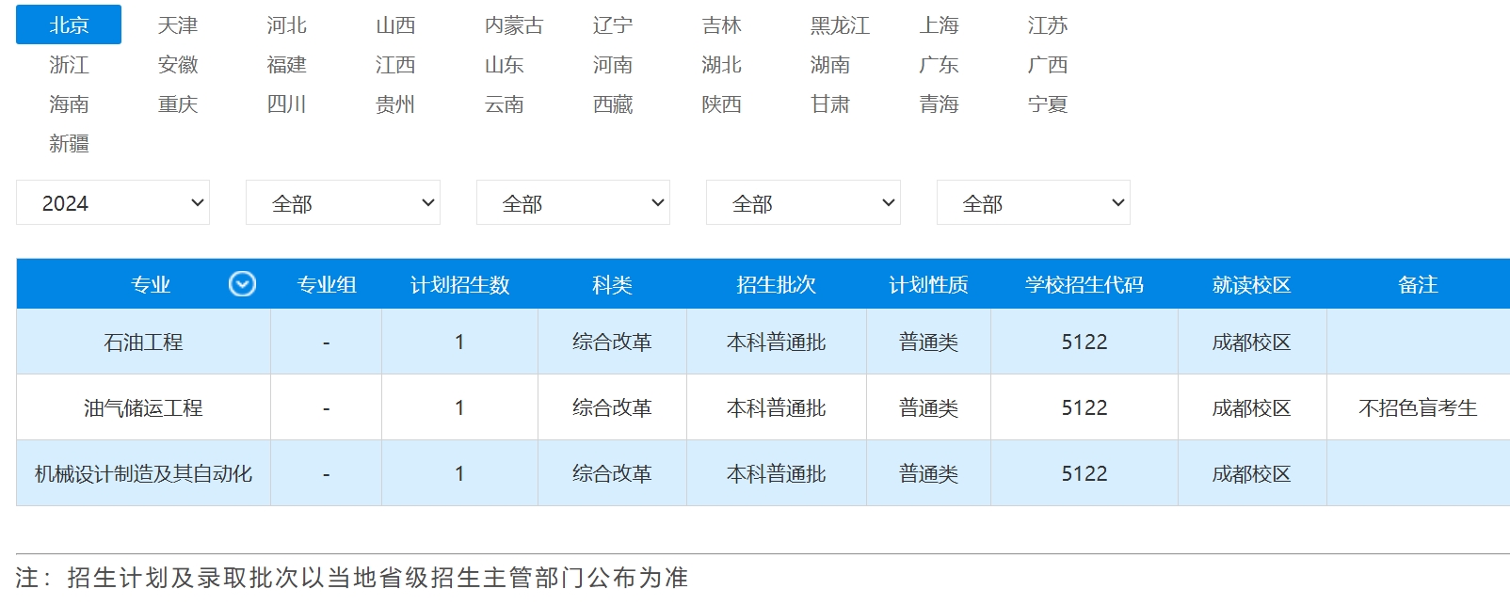Choose 黑龙江 province
1510x605 pixels.
tap(840, 24)
